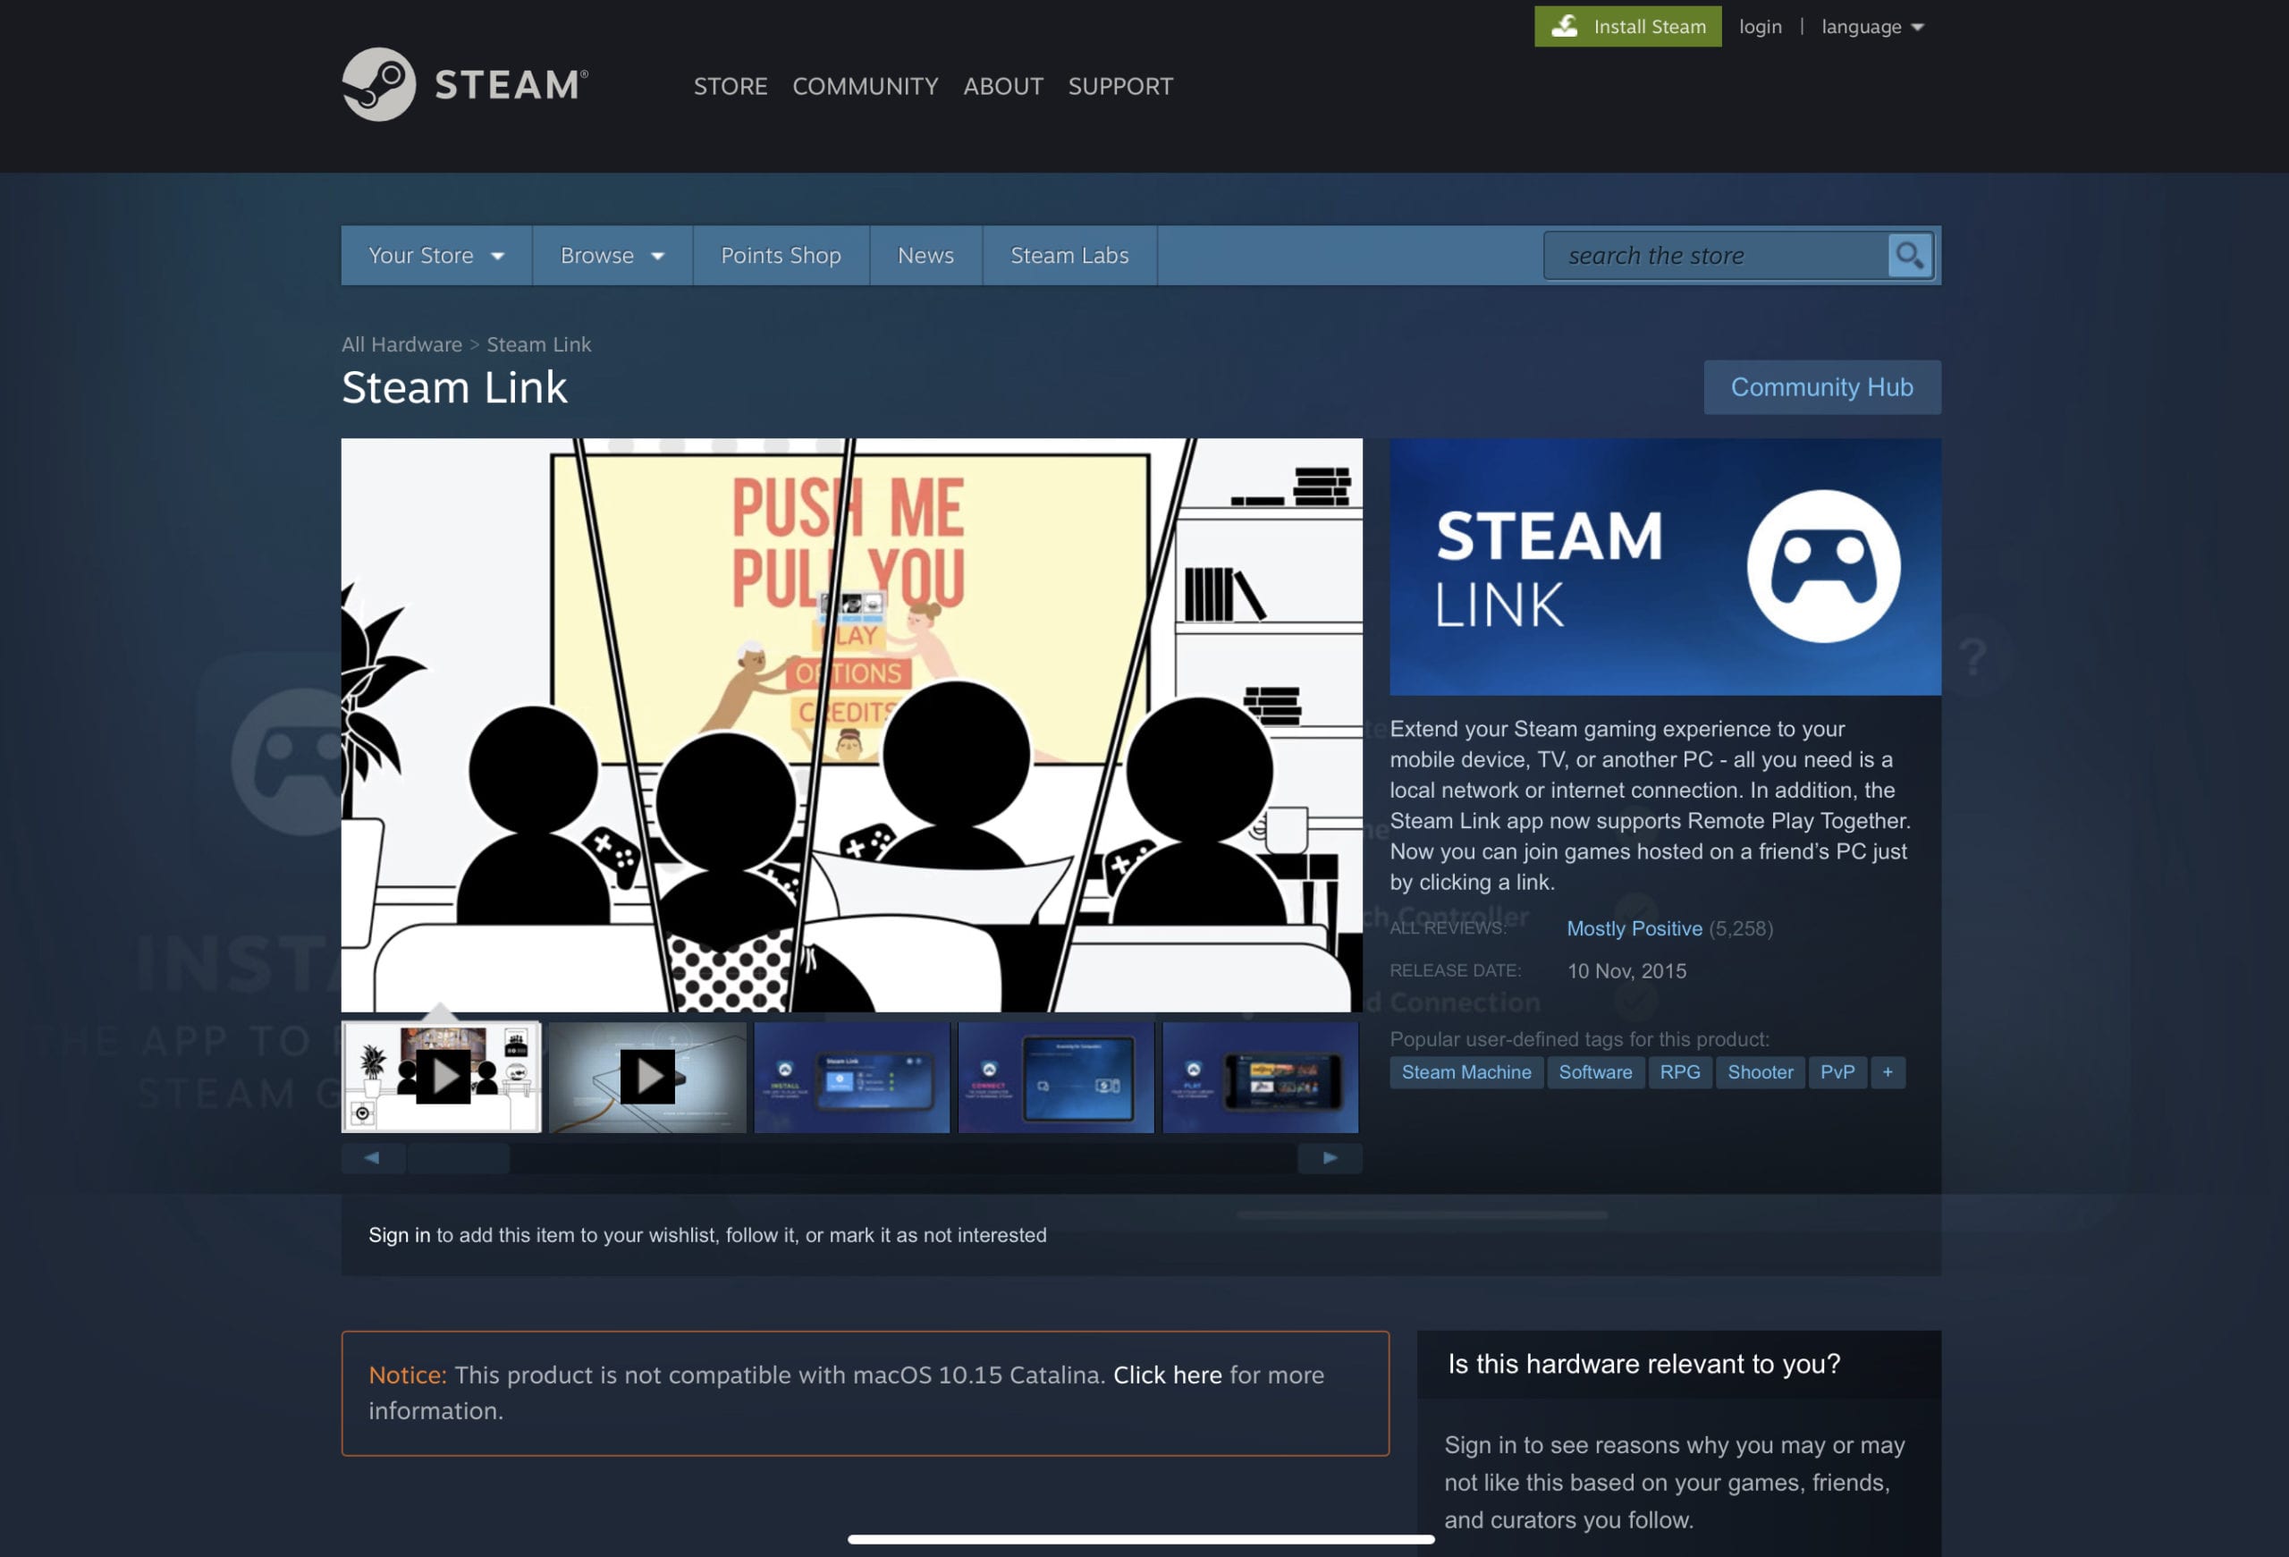Screen dimensions: 2289x1557
Task: Select the first video thumbnail with living room
Action: tap(441, 1077)
